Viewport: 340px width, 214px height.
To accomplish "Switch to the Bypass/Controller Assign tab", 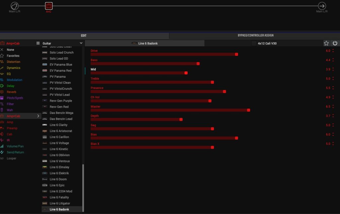I will tap(255, 36).
